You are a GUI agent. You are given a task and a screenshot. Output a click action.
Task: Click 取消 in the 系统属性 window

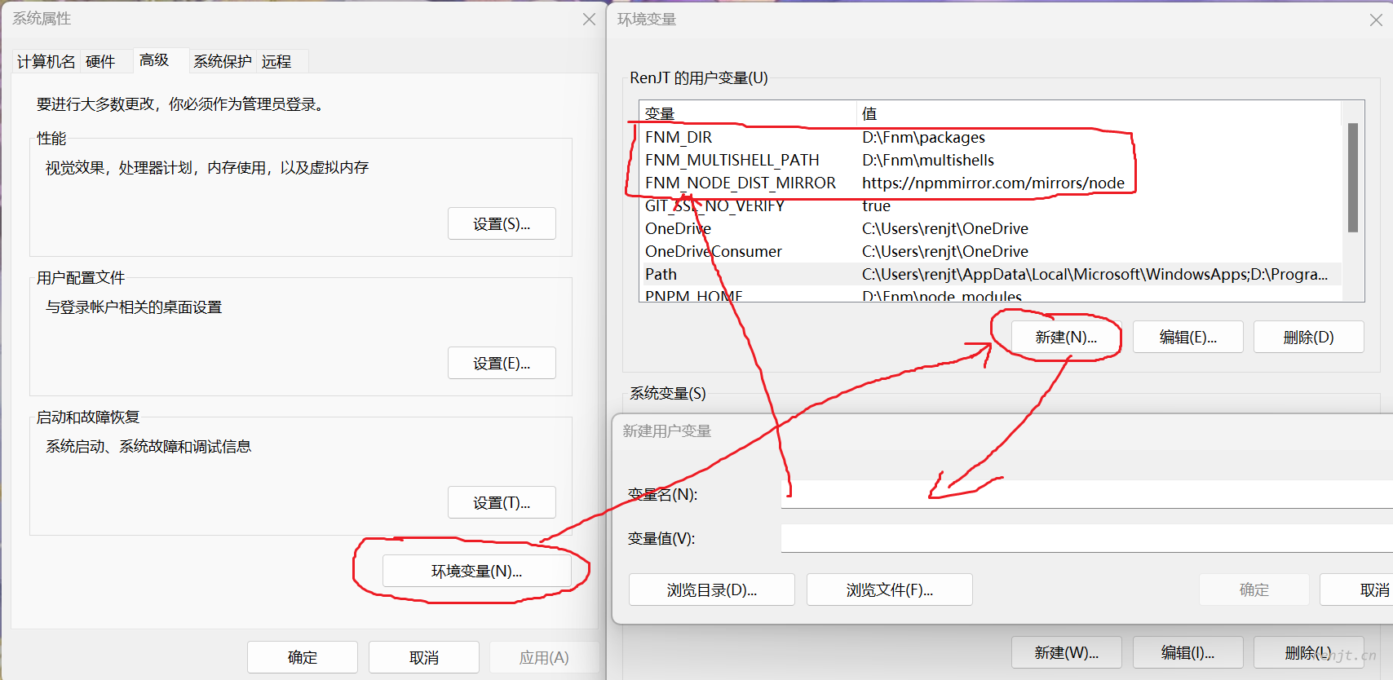pyautogui.click(x=424, y=657)
